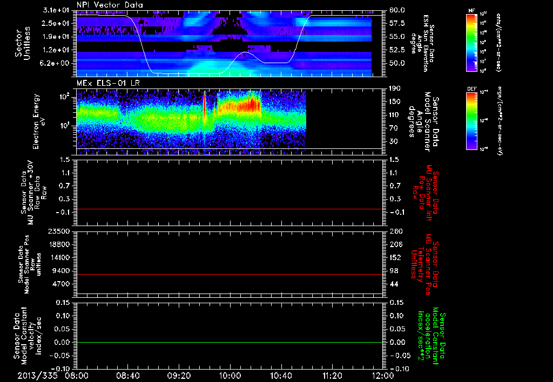The image size is (553, 382).
Task: Click the green line in velocity panel
Action: click(230, 342)
